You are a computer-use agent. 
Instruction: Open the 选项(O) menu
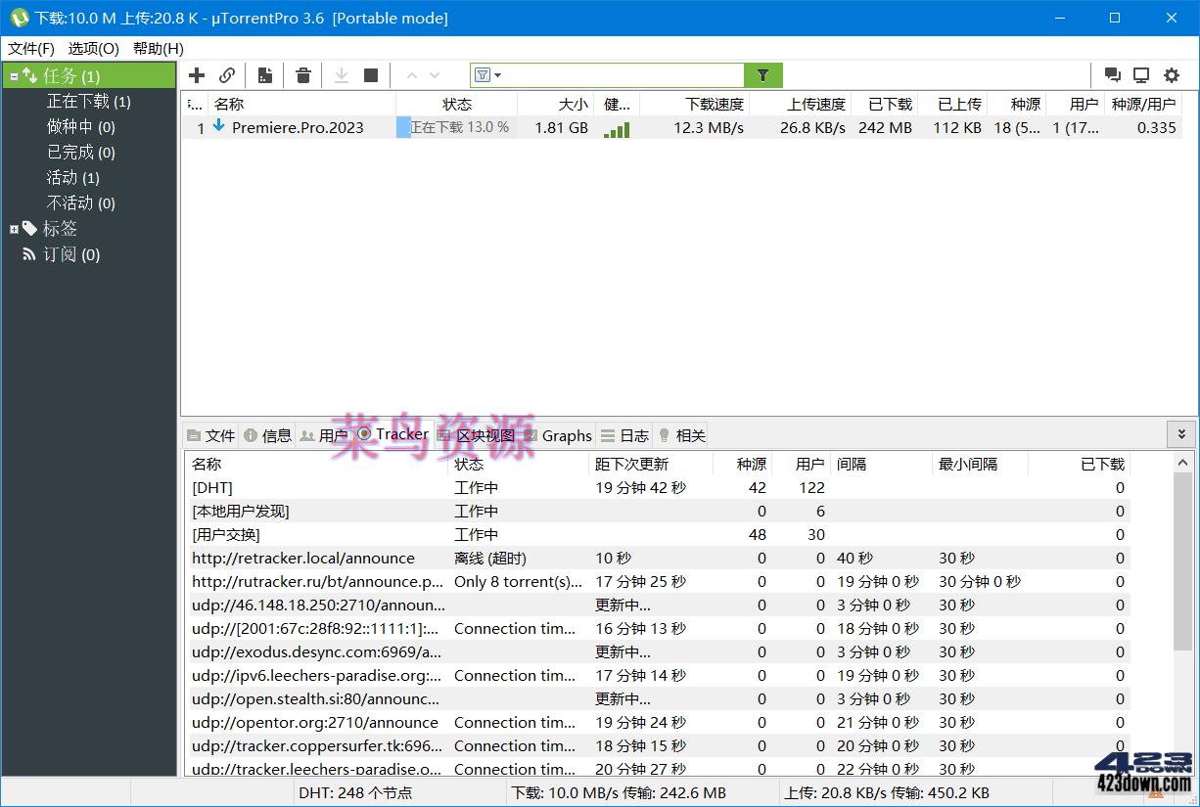click(x=93, y=48)
